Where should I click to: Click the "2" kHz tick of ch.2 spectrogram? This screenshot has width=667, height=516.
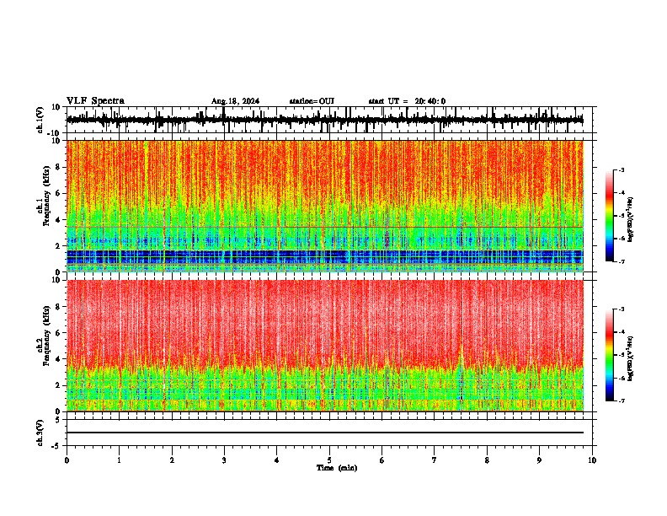59,385
